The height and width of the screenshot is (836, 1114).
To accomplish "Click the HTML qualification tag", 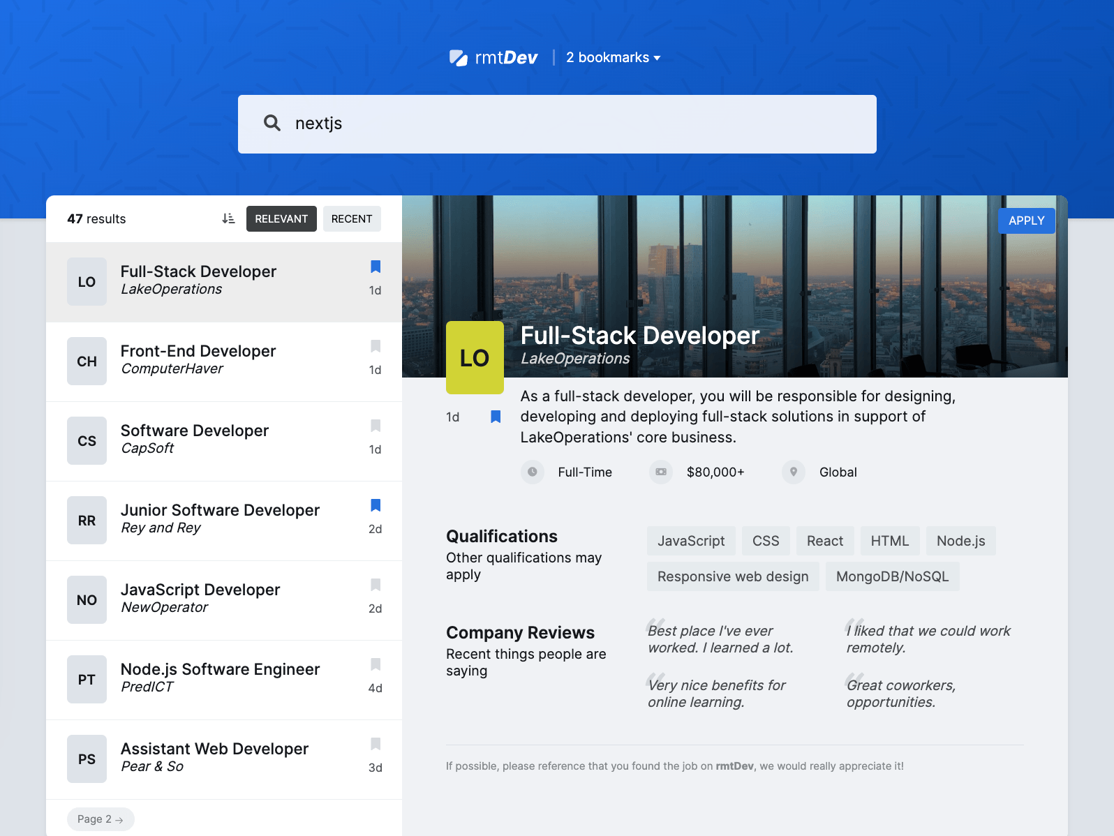I will tap(890, 541).
